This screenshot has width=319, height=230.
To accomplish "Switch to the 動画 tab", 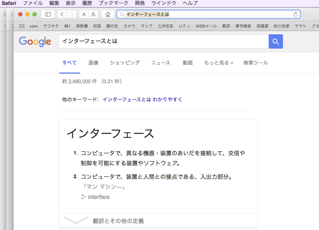I will pyautogui.click(x=188, y=63).
